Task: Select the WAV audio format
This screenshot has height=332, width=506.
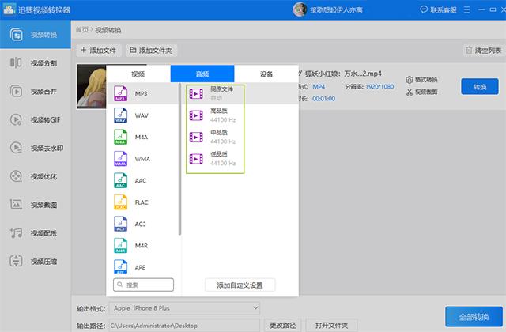Action: pos(142,115)
